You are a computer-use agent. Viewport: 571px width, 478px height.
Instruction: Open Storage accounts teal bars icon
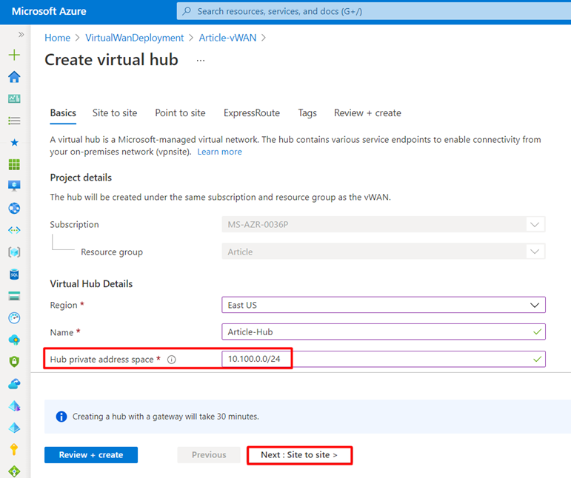click(x=14, y=296)
